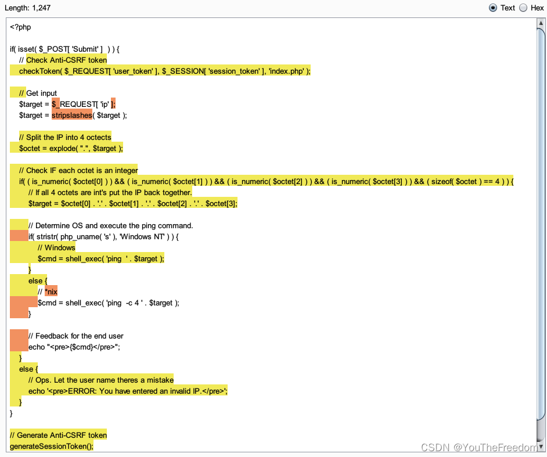Screen dimensions: 547x457
Task: Click the '$target = $octet[0]' concatenation line
Action: pyautogui.click(x=132, y=204)
